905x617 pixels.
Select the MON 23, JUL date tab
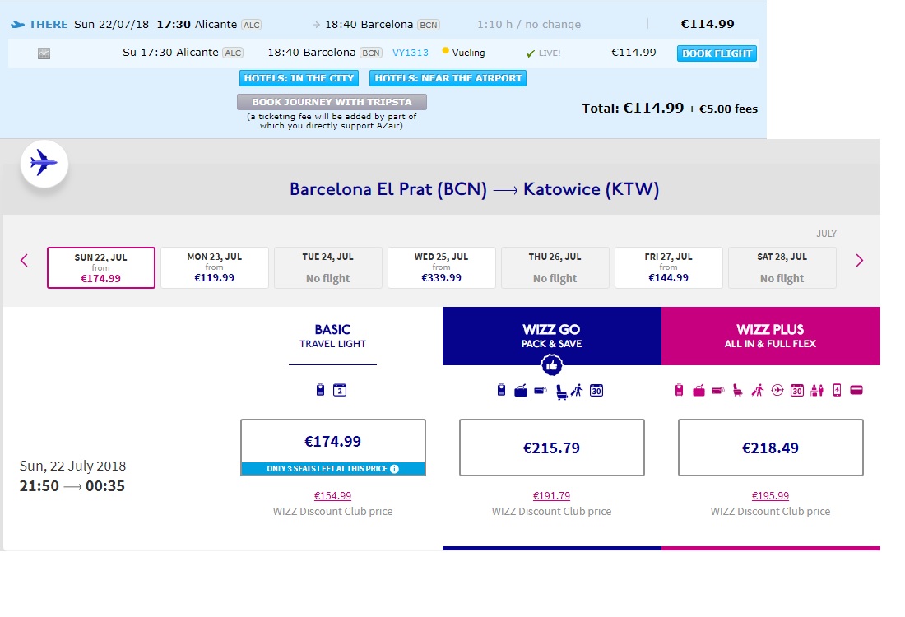pyautogui.click(x=215, y=267)
